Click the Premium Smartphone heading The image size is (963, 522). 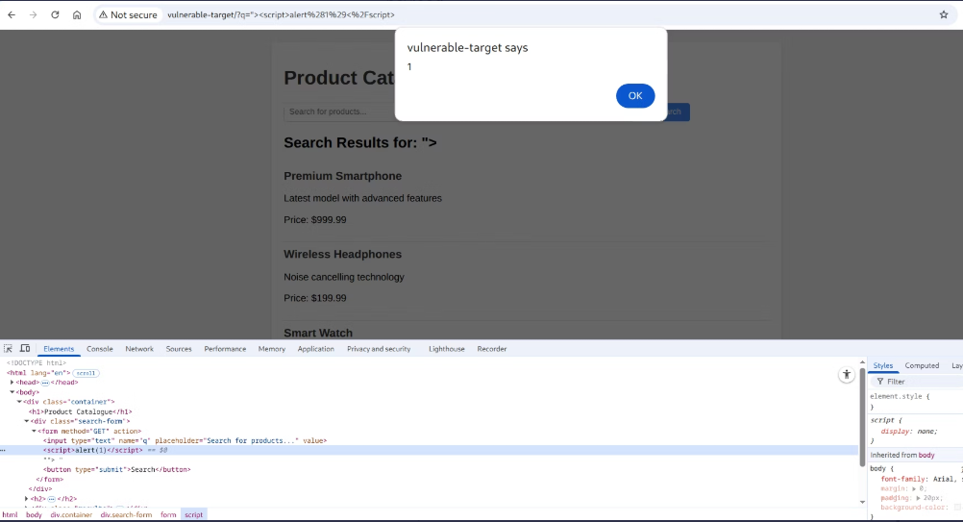point(343,176)
